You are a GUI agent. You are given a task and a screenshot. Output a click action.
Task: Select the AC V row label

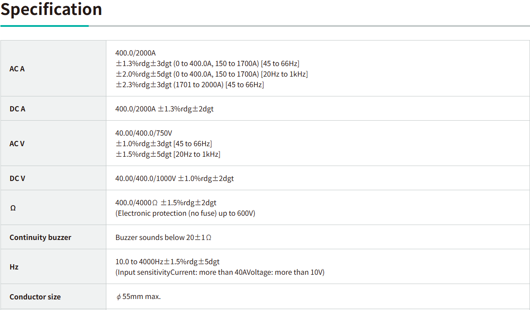coord(17,144)
